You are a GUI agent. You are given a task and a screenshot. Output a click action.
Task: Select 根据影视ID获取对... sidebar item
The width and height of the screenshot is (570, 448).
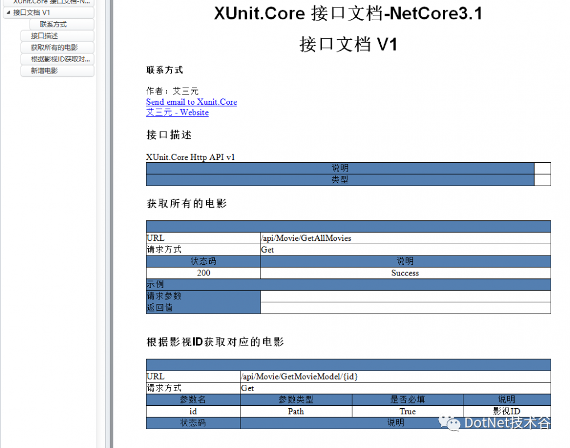tap(57, 59)
